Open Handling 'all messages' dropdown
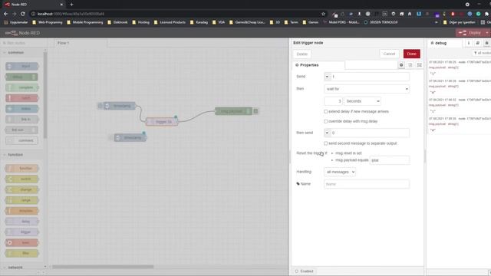 click(x=340, y=172)
